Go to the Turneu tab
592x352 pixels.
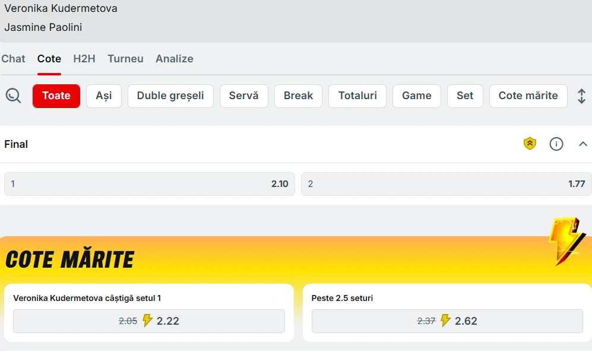[x=125, y=59]
